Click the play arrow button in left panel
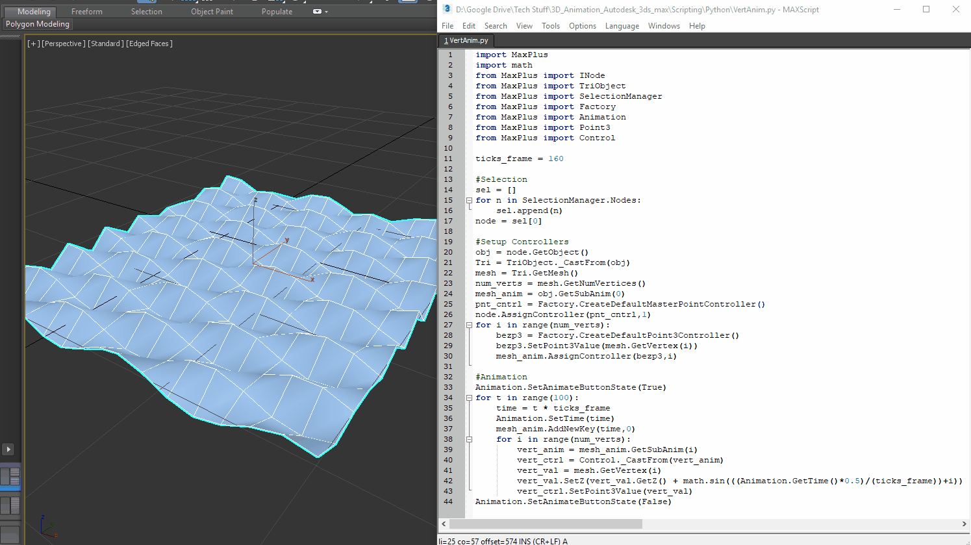Screen dimensions: 971x545 pos(8,449)
